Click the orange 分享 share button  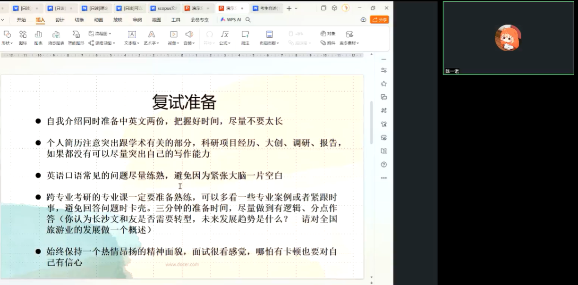pos(379,20)
